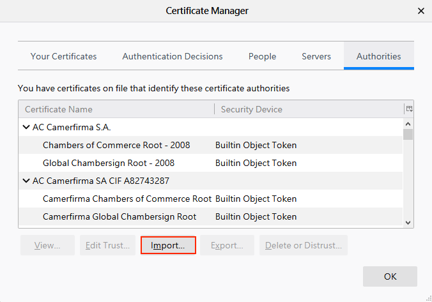Sort by the Certificate Name column header
This screenshot has height=302, width=432.
pyautogui.click(x=115, y=109)
